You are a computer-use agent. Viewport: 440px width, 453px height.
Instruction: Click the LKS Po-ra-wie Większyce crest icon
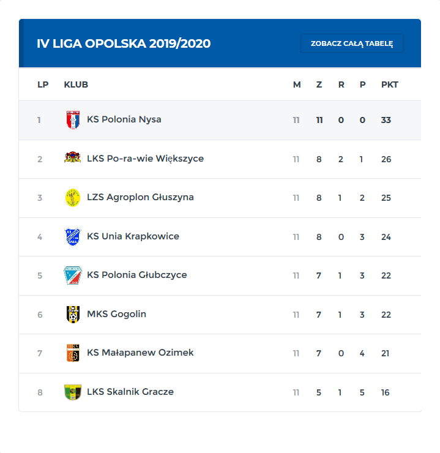point(73,158)
